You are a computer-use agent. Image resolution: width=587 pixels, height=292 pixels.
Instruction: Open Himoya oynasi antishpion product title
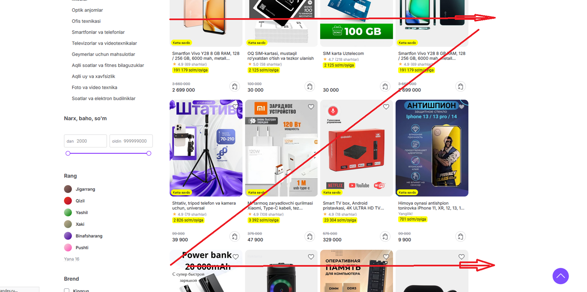[x=431, y=205]
